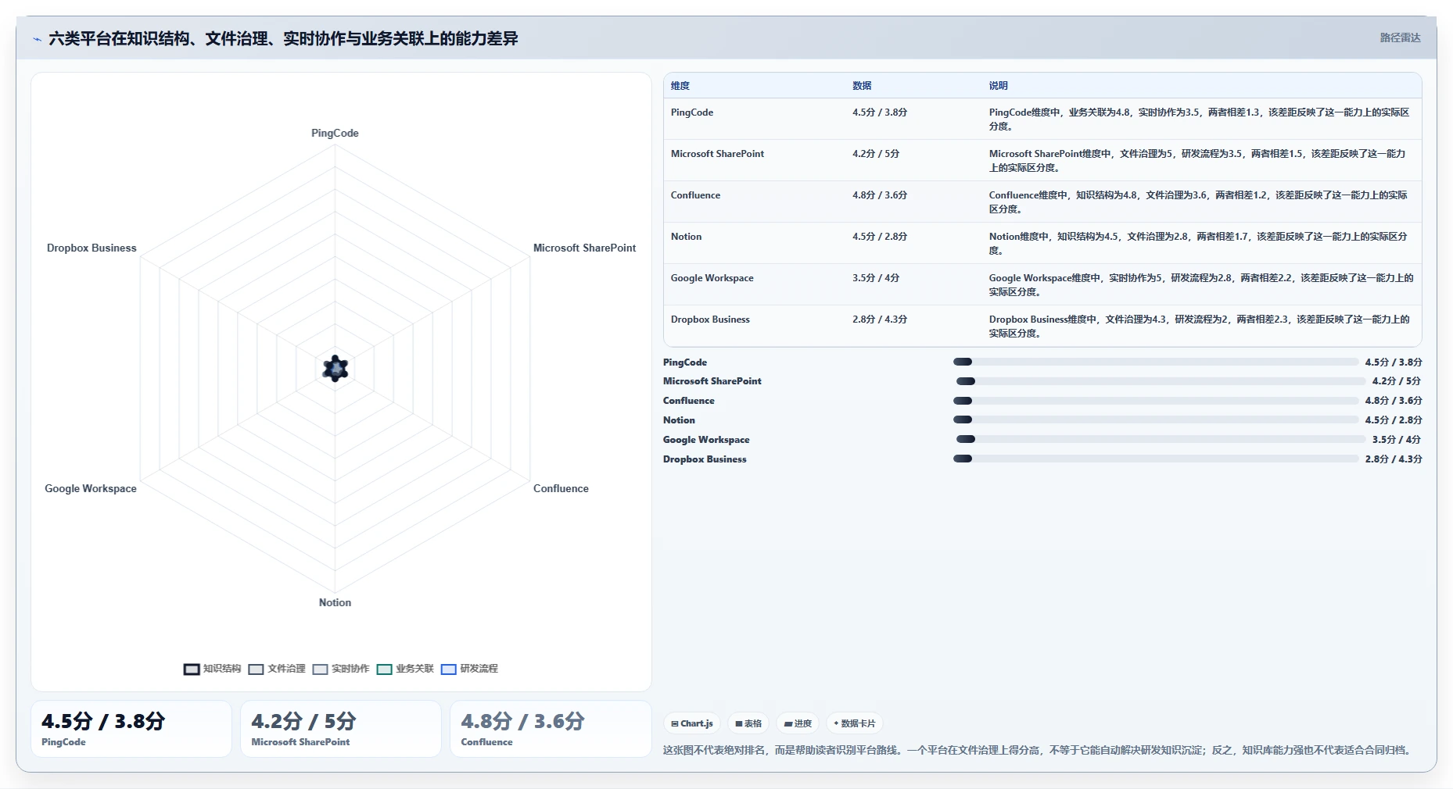
Task: Select the PingCode table row name
Action: (x=692, y=112)
